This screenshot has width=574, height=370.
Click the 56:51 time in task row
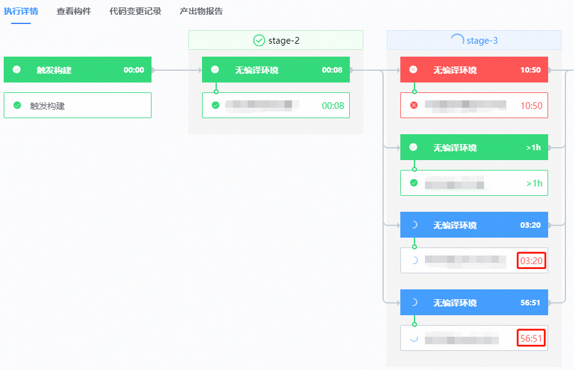point(531,338)
